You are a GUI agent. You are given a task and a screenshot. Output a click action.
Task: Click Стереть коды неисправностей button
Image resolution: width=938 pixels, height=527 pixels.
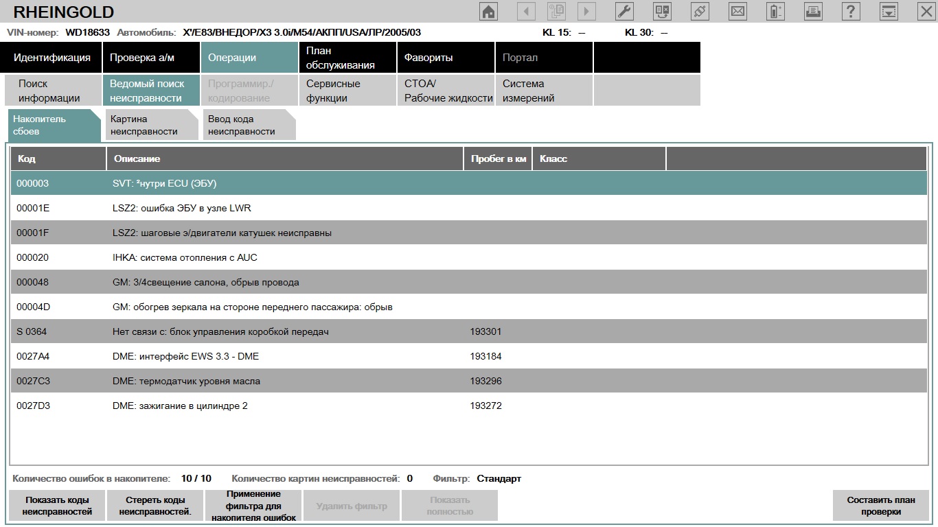(155, 506)
